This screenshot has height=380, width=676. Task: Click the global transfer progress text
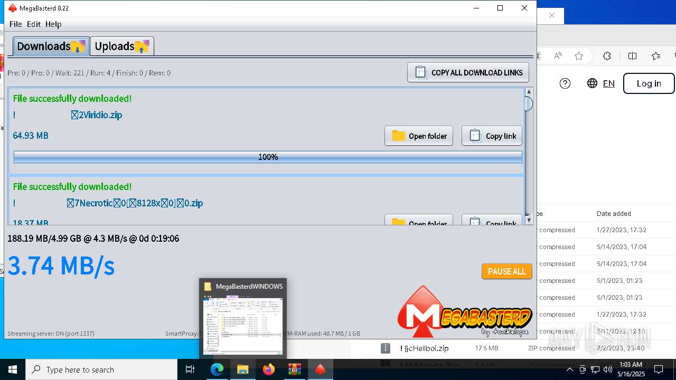point(93,239)
